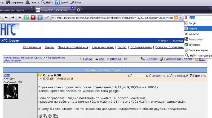Viewport: 212px width, 118px height.
Task: Click the Home icon in the navigation bar
Action: tap(40, 17)
